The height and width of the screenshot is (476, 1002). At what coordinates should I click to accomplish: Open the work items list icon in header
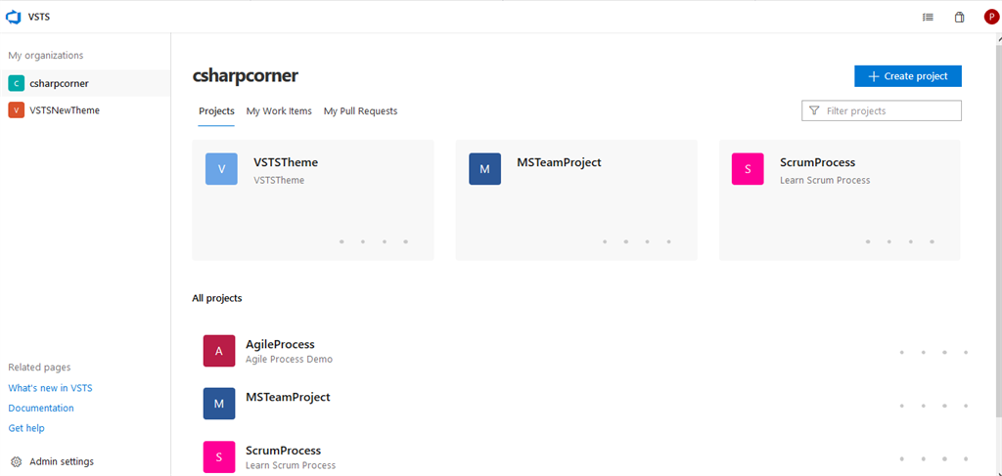point(928,17)
